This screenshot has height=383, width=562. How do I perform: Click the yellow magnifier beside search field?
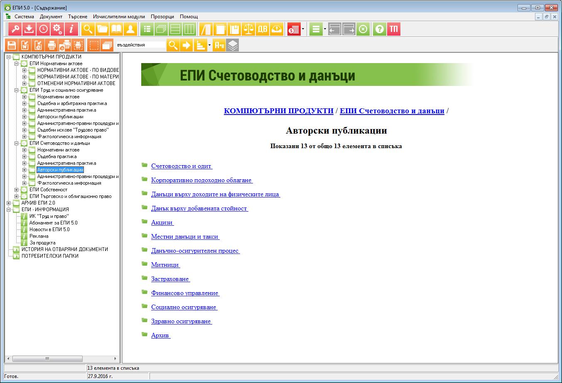coord(173,45)
